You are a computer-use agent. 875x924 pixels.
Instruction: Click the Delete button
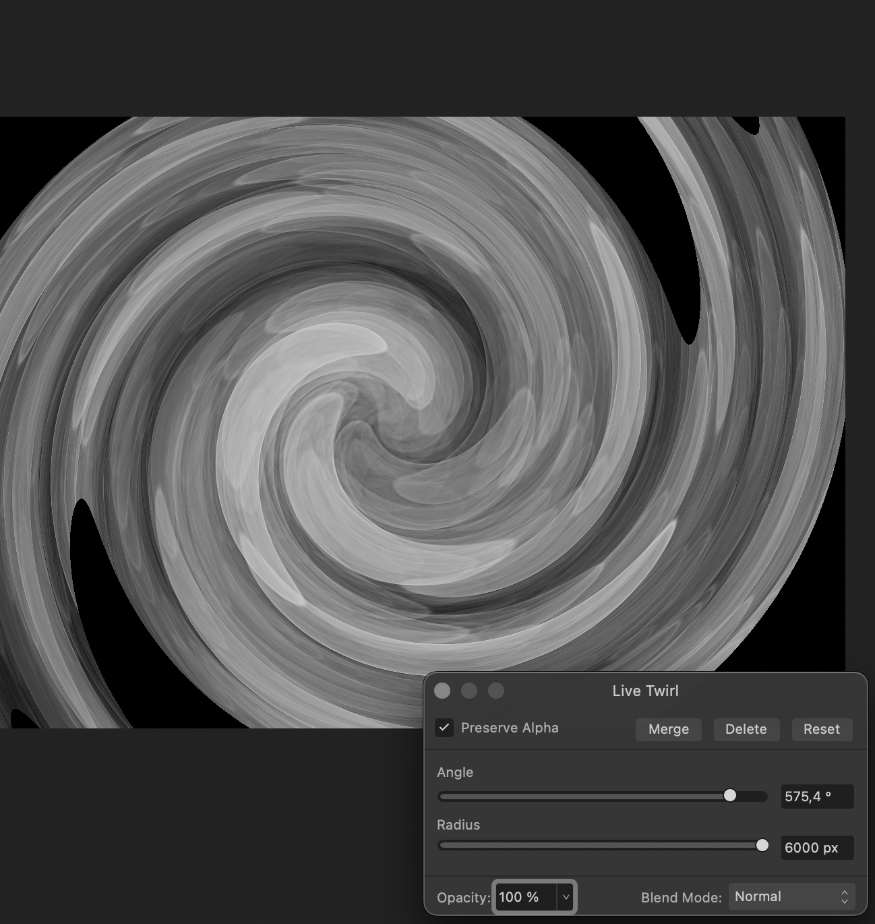[x=746, y=729]
